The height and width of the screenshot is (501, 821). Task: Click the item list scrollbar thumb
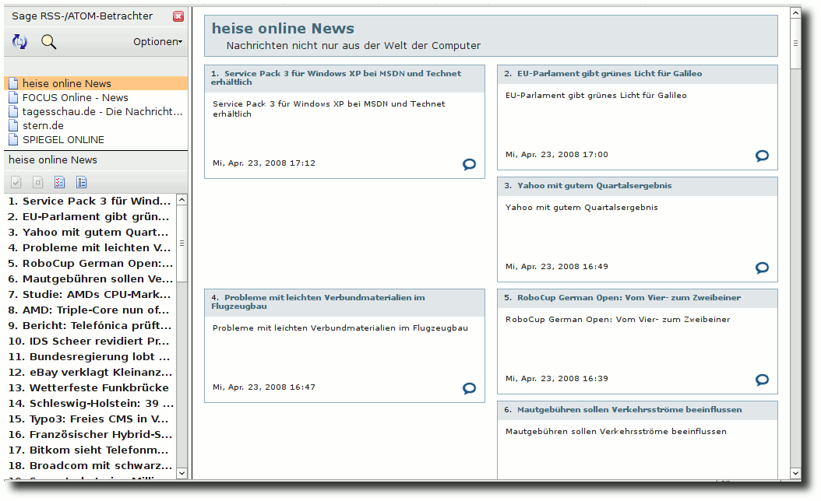tap(181, 243)
